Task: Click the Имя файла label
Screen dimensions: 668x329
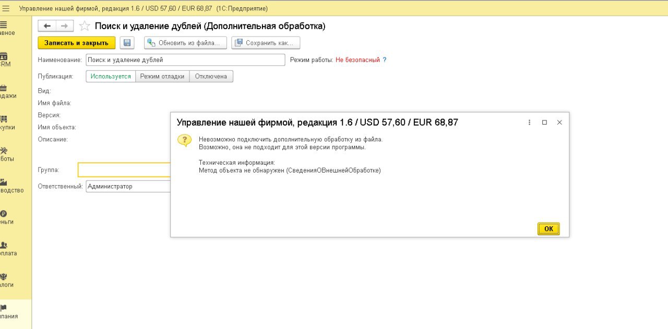Action: 54,103
